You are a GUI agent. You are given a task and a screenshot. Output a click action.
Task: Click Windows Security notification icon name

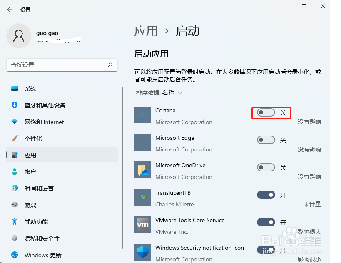pos(199,248)
